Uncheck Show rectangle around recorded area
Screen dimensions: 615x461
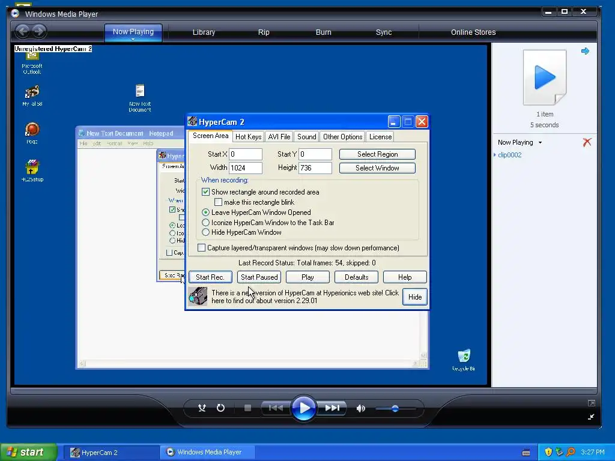coord(205,191)
